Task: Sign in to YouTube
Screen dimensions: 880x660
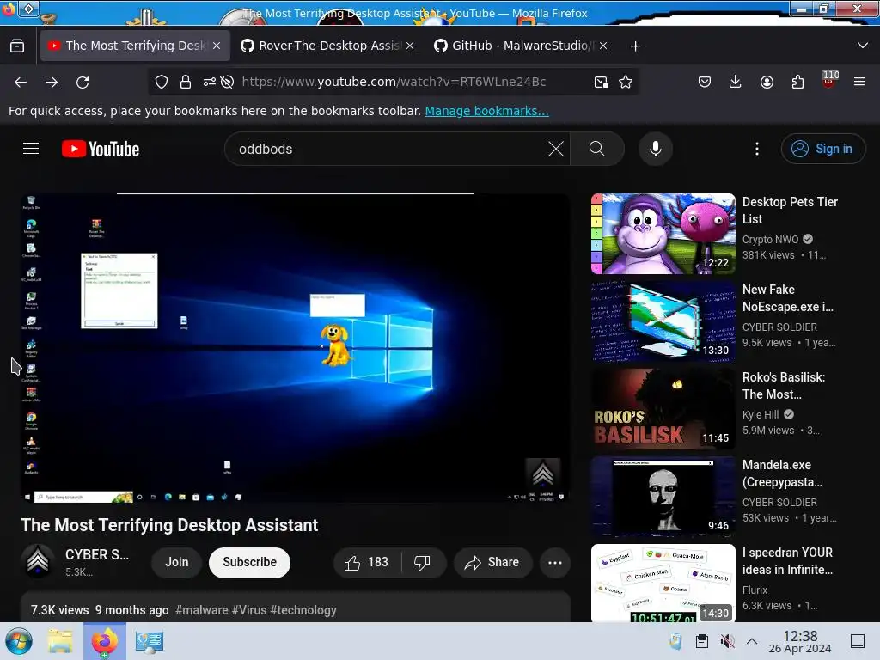Action: click(x=822, y=149)
